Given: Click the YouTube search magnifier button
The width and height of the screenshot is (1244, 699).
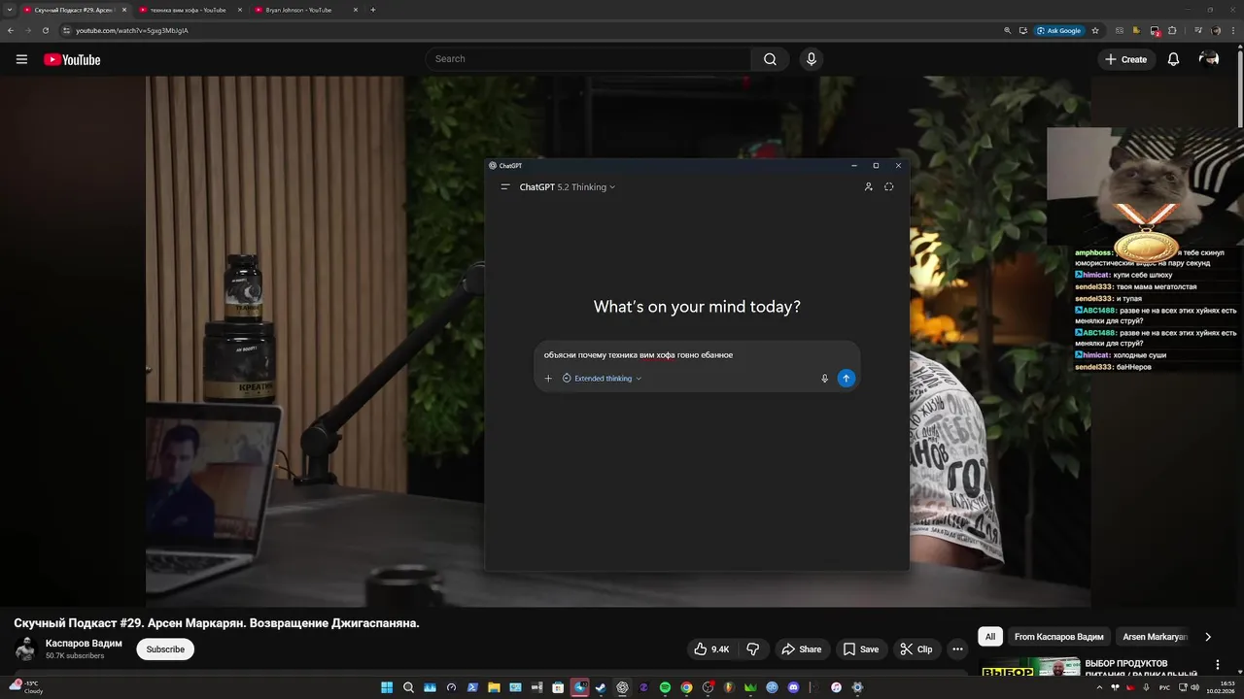Looking at the screenshot, I should pos(770,59).
